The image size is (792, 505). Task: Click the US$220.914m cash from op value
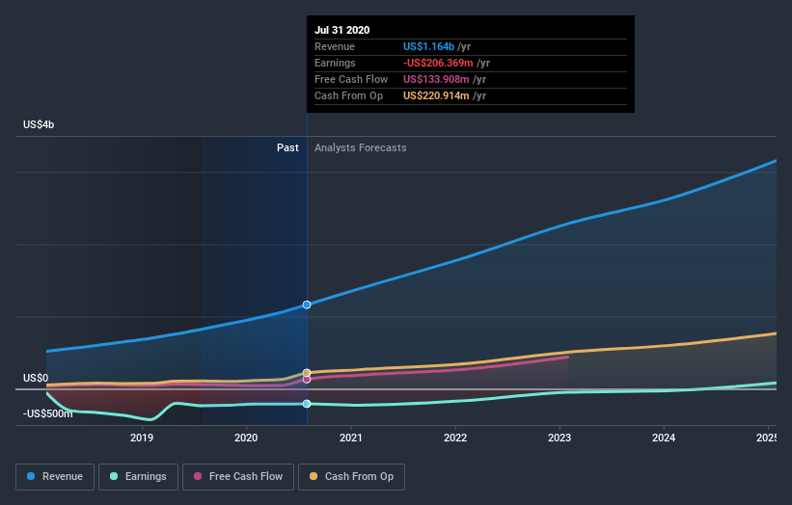coord(436,95)
